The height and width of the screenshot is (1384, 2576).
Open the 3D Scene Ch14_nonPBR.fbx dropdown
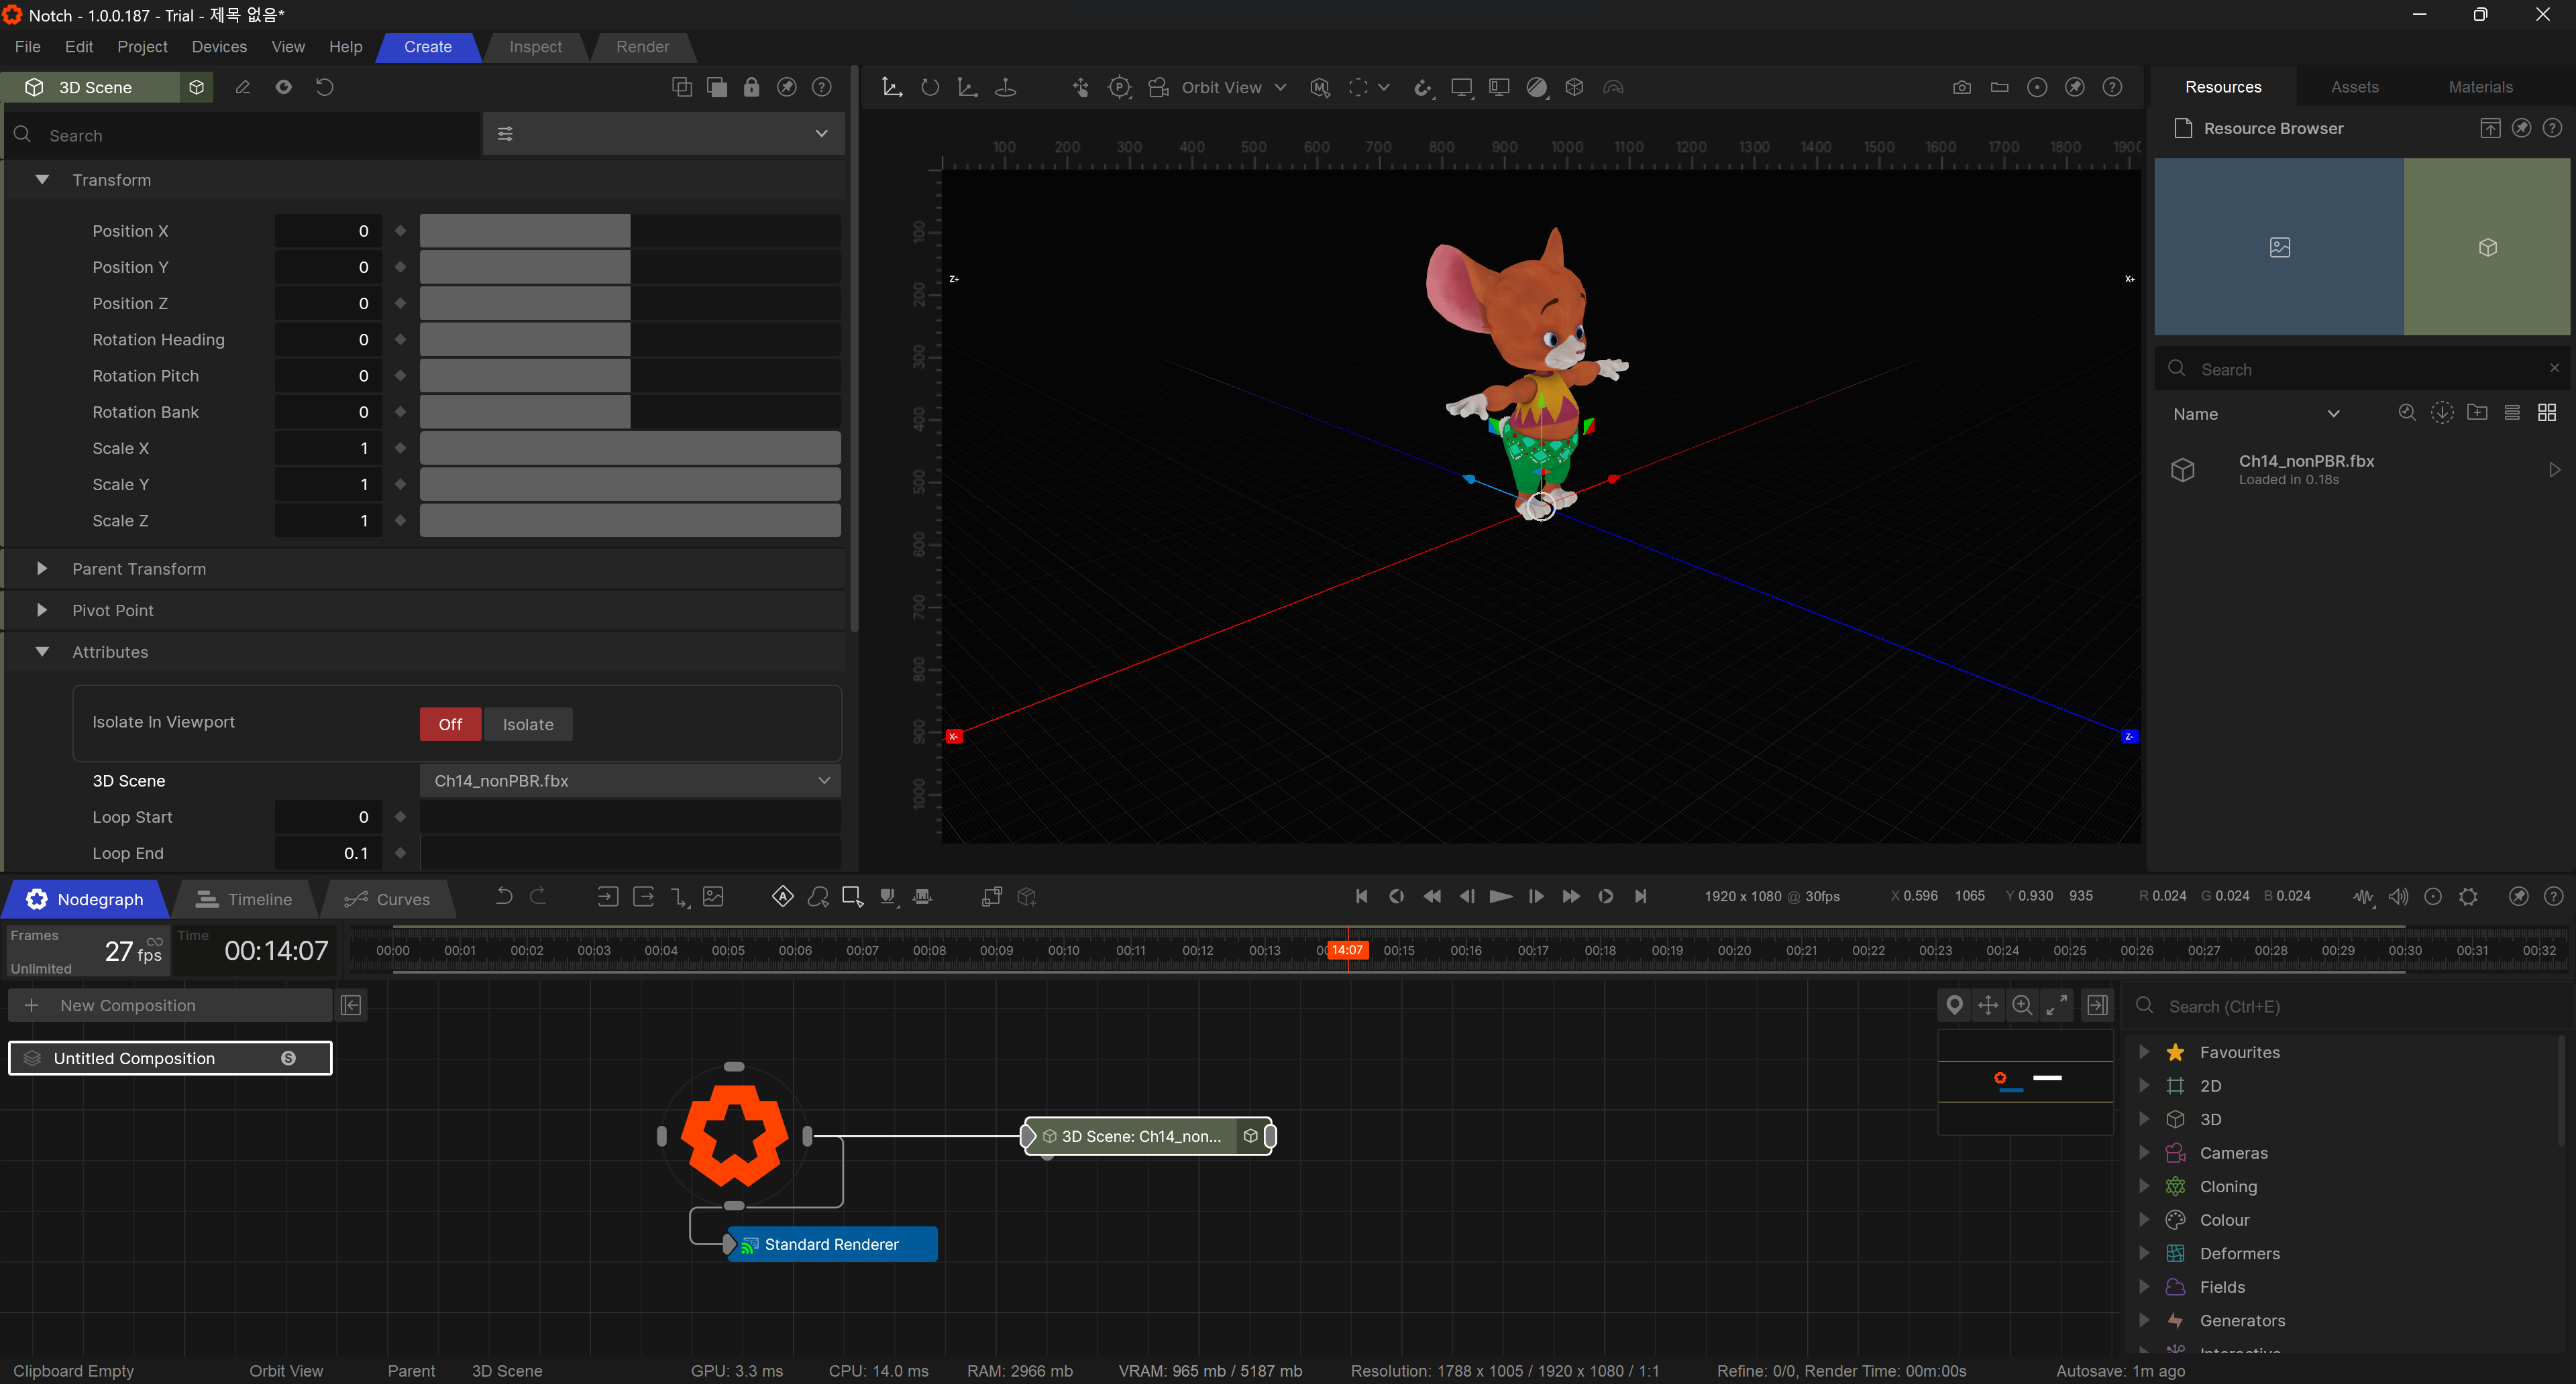(x=630, y=781)
